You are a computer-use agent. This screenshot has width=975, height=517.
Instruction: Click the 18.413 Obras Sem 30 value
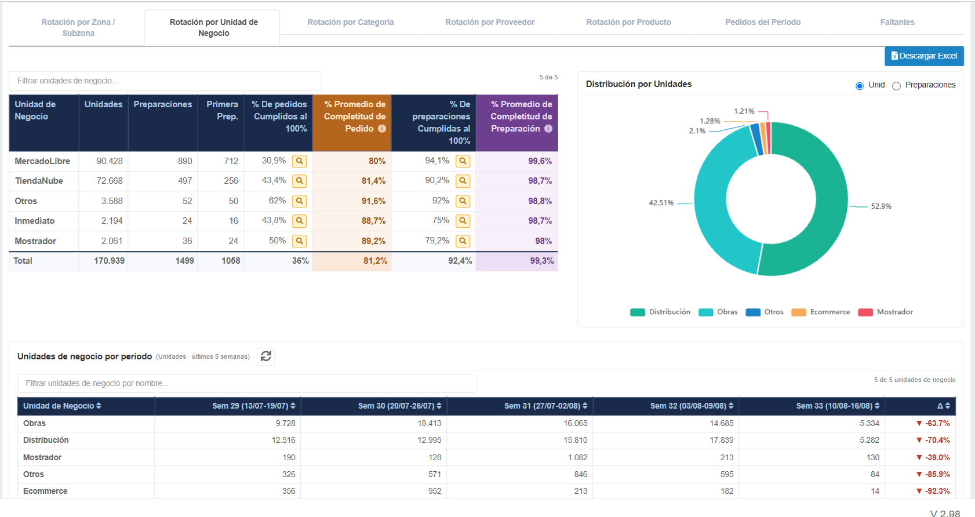tap(430, 424)
